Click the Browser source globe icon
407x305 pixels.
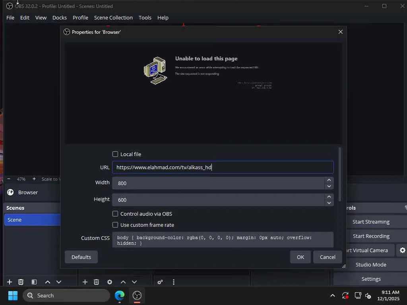(10, 192)
